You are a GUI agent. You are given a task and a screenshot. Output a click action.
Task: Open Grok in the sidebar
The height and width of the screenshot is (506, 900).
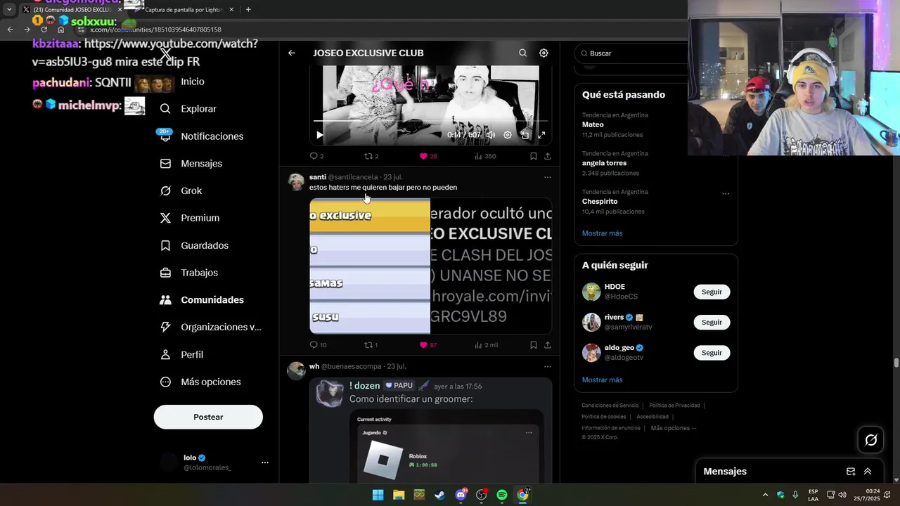pos(181,190)
